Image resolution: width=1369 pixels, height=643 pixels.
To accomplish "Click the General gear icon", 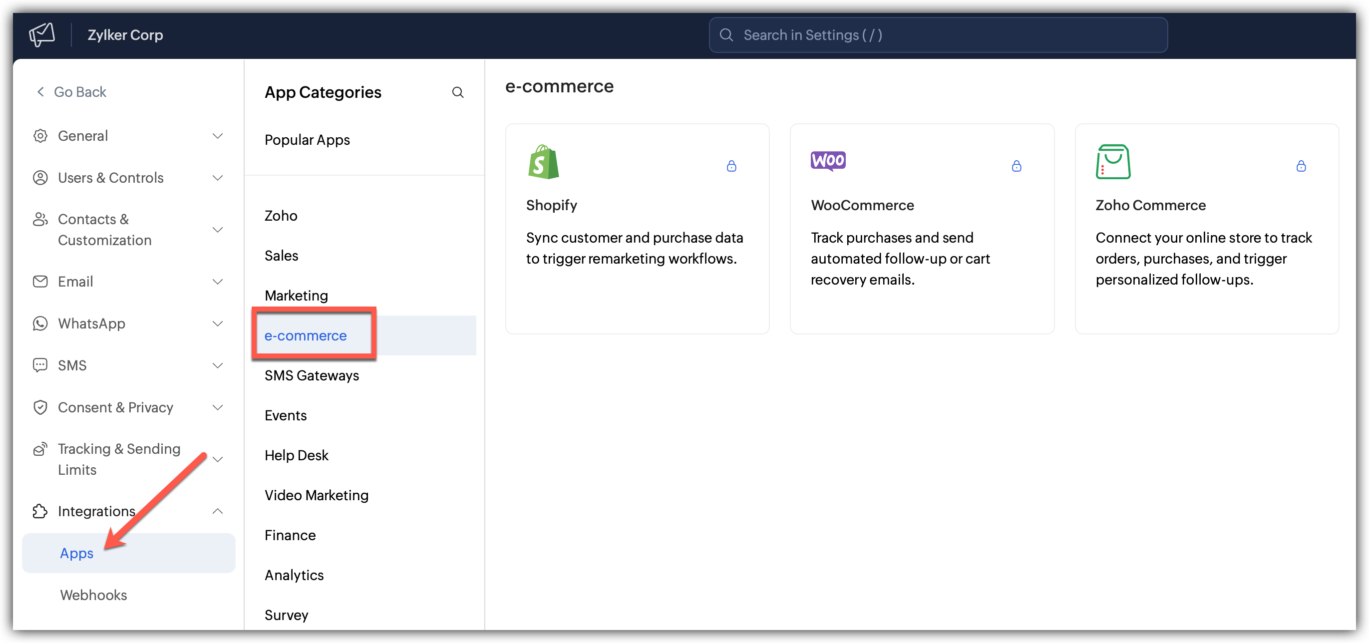I will point(40,136).
